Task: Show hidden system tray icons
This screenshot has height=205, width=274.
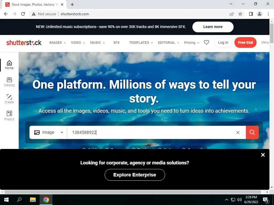Action: [226, 200]
